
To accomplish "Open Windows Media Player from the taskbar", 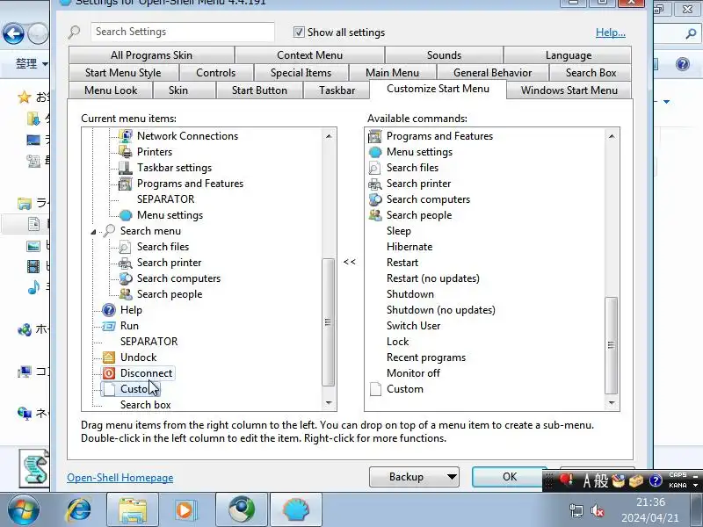I will tap(185, 510).
